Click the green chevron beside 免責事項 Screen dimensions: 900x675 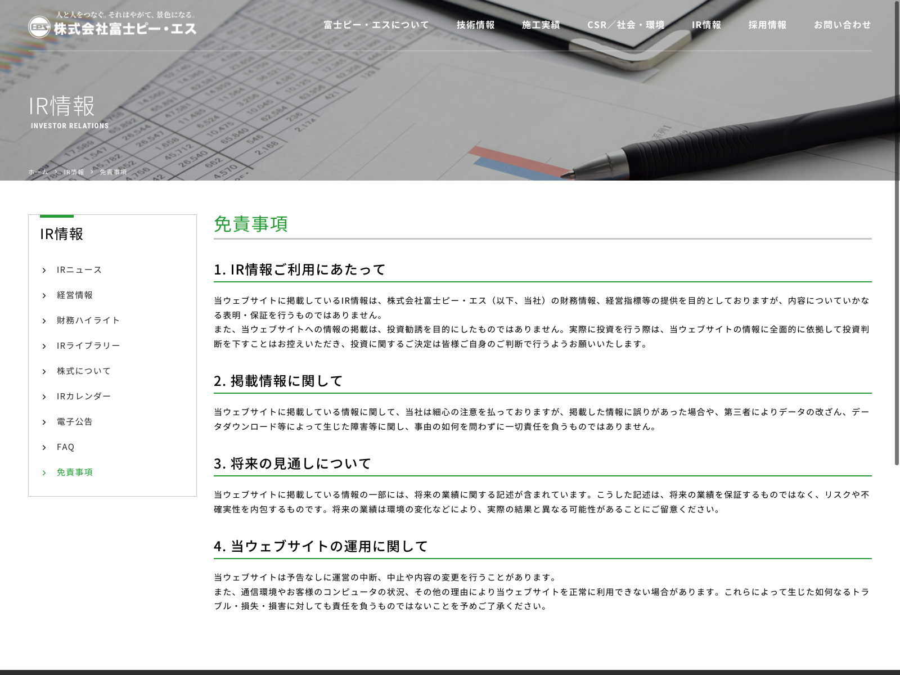pos(44,473)
